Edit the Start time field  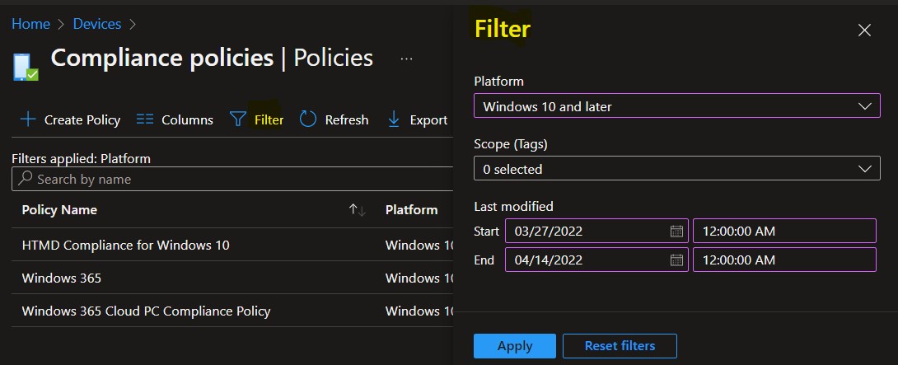(784, 231)
